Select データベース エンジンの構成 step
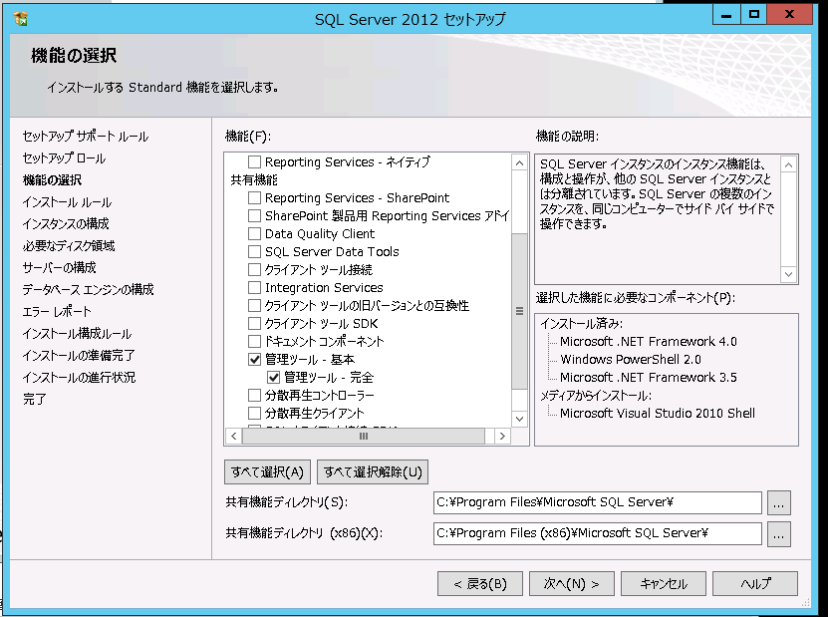 (89, 289)
